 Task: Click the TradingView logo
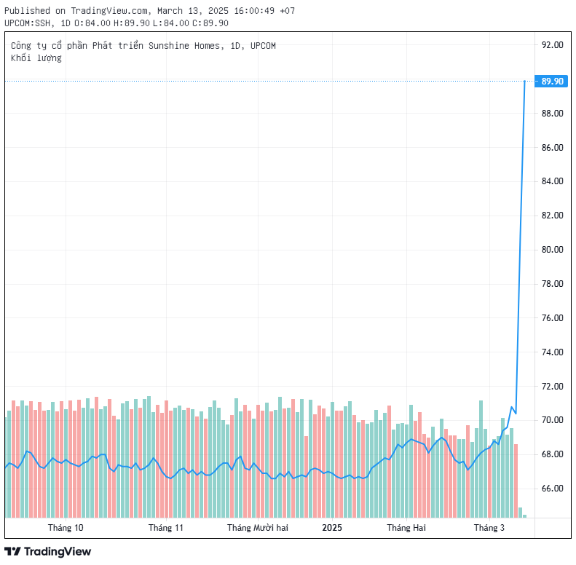[48, 551]
